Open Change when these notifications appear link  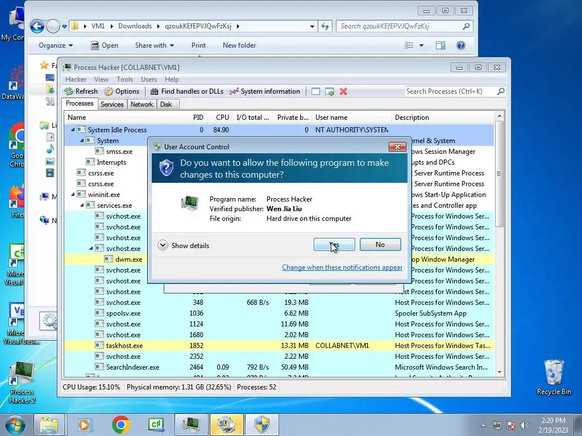click(x=342, y=267)
